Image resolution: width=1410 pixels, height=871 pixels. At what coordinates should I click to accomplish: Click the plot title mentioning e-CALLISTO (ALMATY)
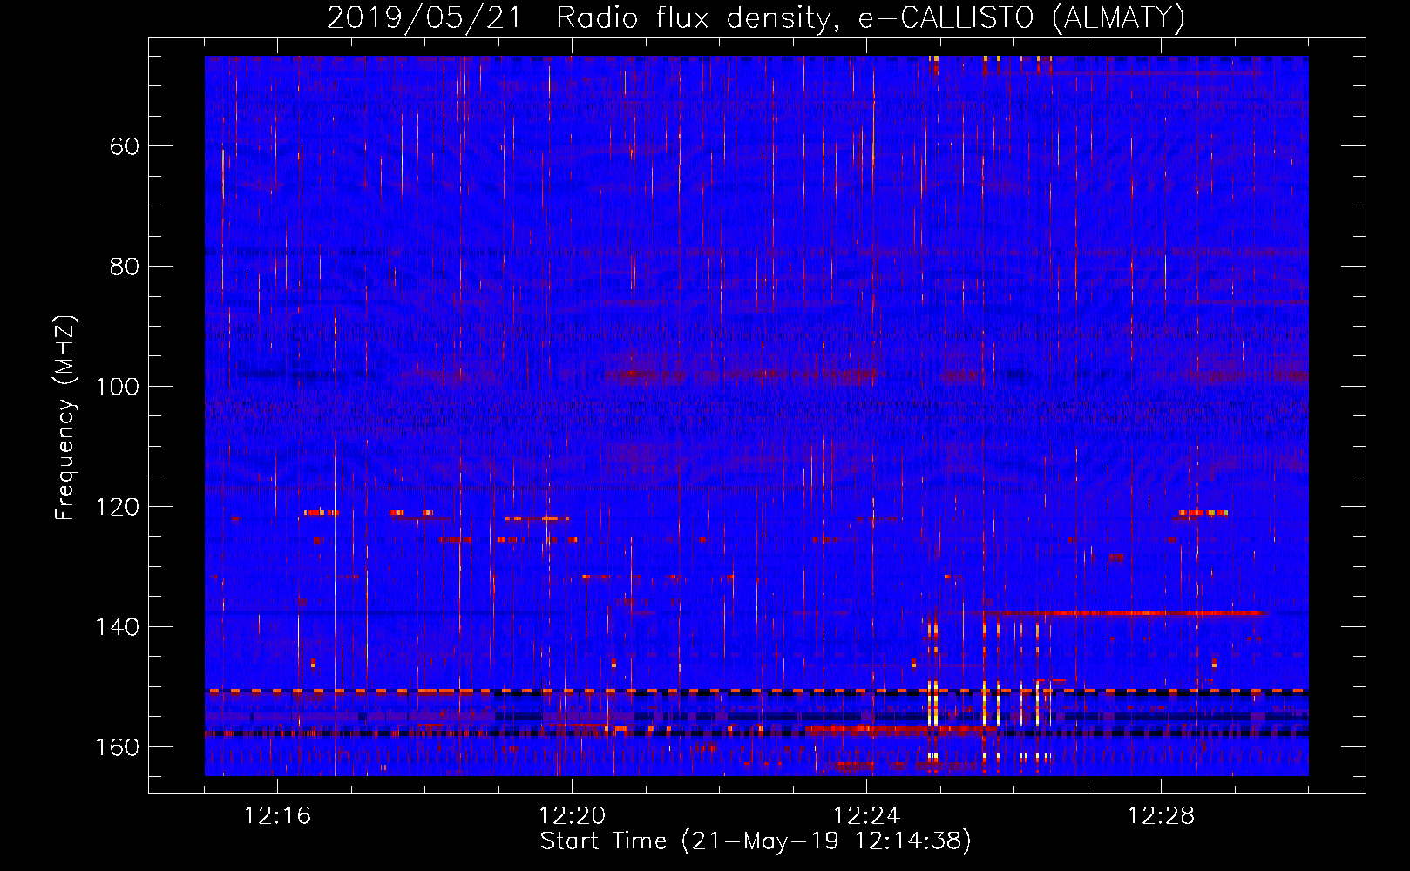tap(756, 17)
